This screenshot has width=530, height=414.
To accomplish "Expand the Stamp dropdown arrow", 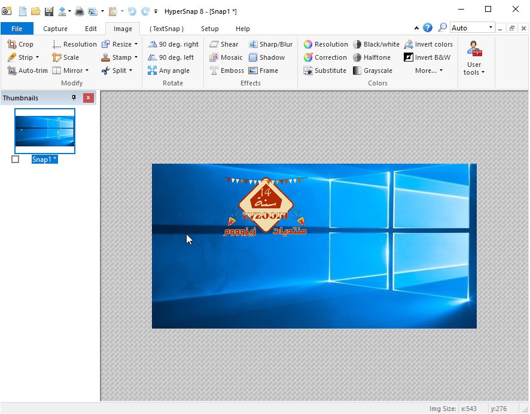I will coord(136,57).
